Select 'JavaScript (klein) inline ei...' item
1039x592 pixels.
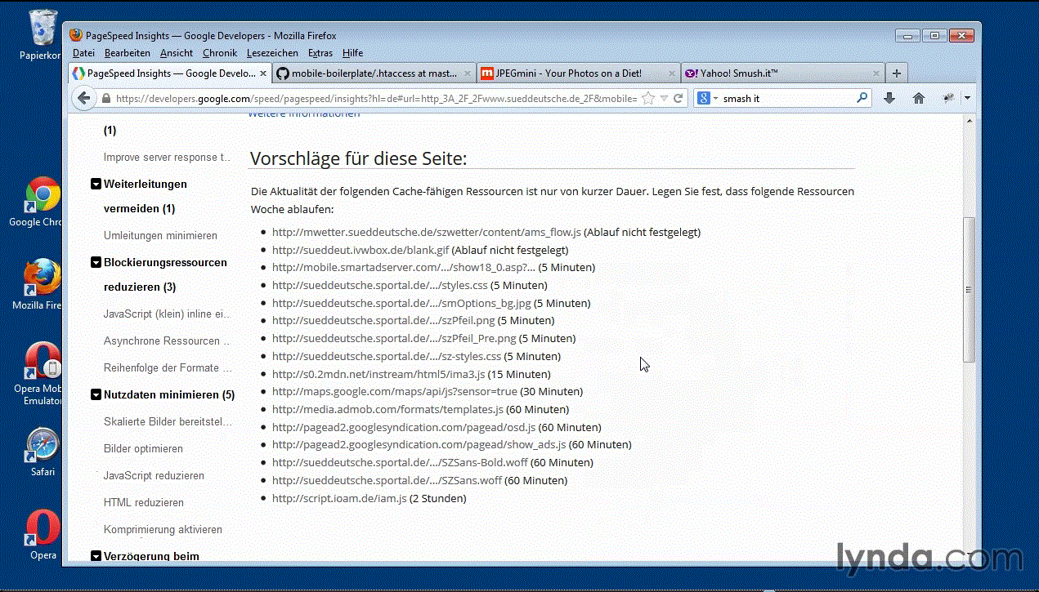click(x=168, y=314)
